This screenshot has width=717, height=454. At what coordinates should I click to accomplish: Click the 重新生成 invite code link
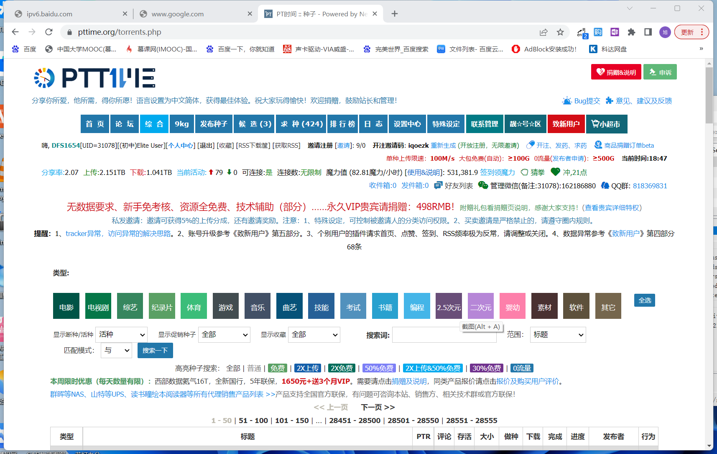[x=443, y=146]
